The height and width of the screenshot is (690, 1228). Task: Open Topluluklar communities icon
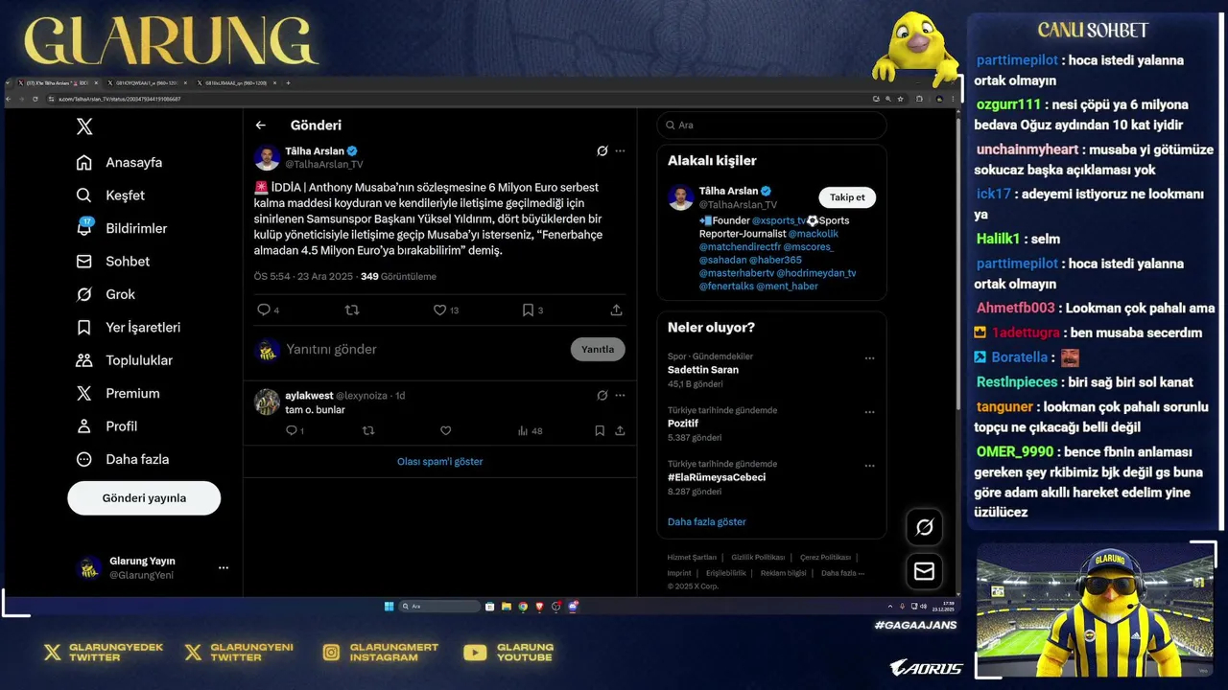[x=84, y=360]
